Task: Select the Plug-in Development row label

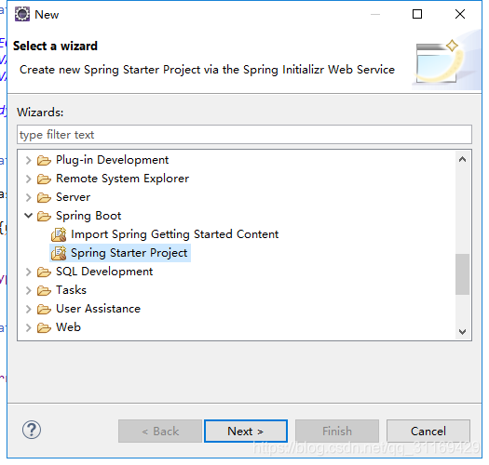Action: (113, 160)
